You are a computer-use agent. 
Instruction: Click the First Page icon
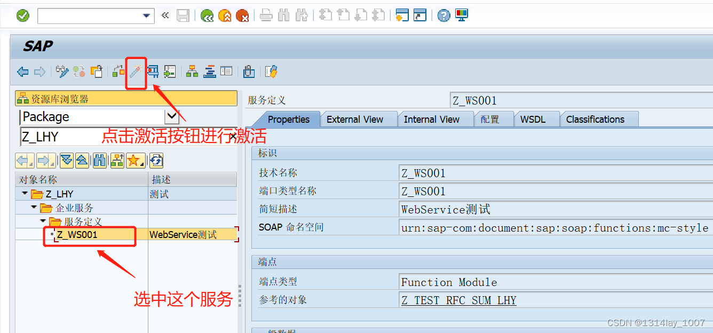tap(326, 15)
